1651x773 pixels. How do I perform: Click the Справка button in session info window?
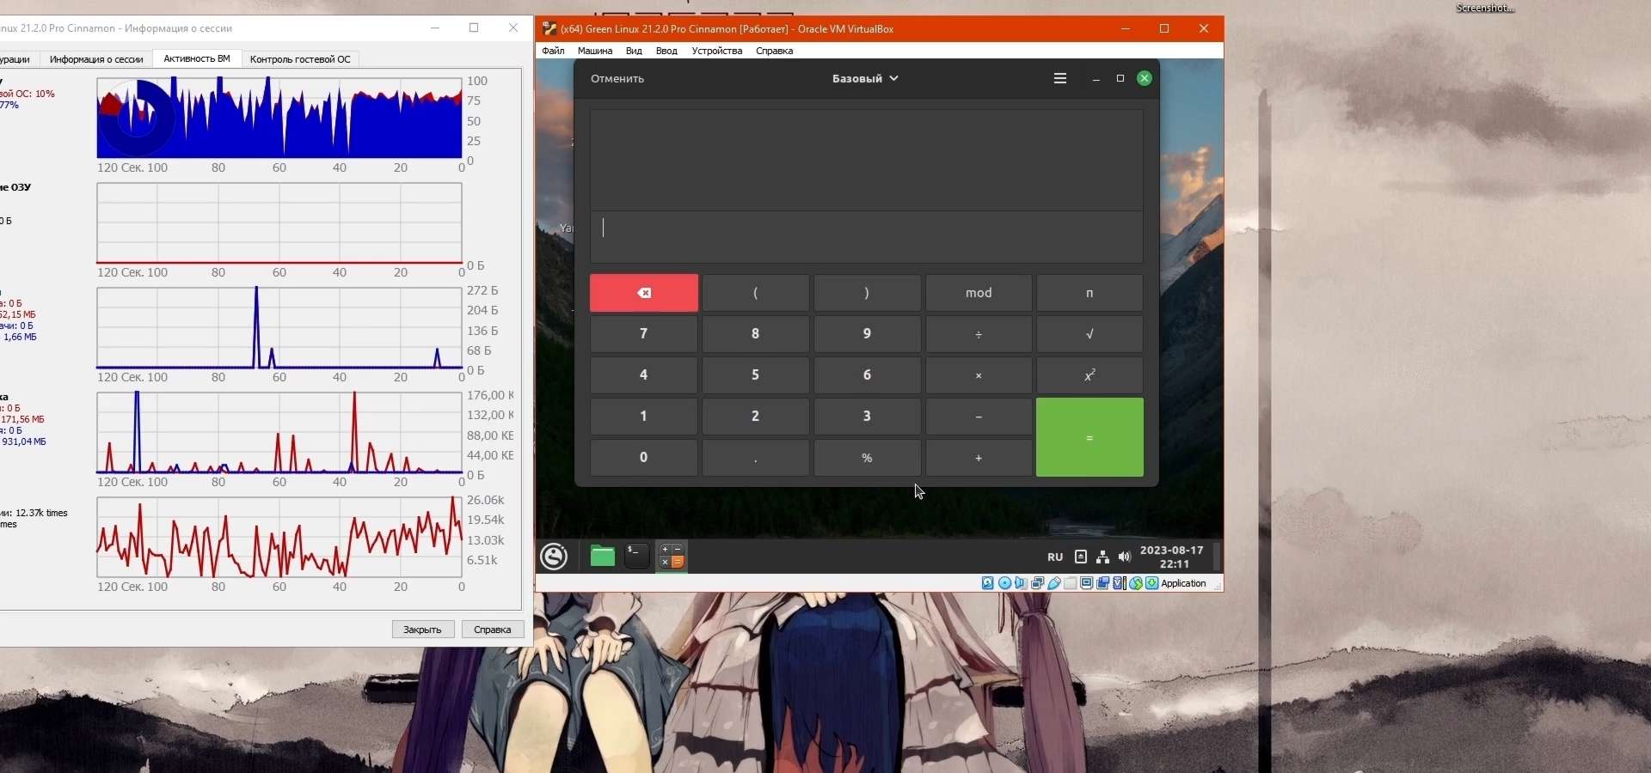click(493, 630)
